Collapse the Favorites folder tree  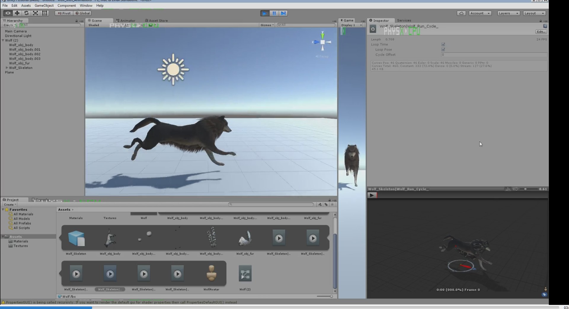pyautogui.click(x=3, y=210)
